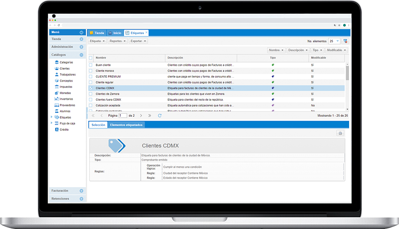Open Clientes in the Catálogos sidebar
399x229 pixels.
tap(64, 69)
